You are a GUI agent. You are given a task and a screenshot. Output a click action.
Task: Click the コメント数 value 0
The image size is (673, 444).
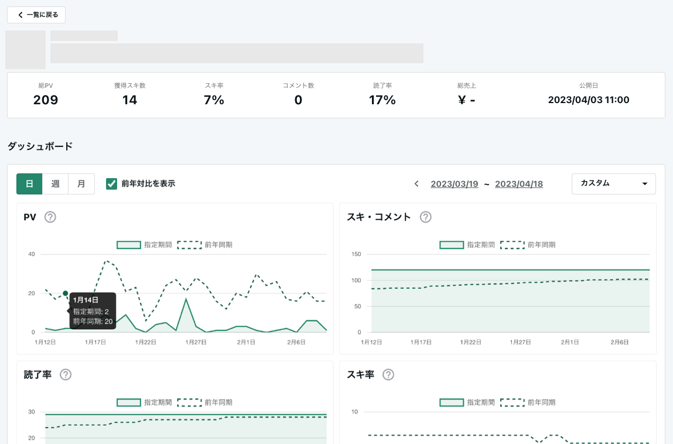click(298, 100)
